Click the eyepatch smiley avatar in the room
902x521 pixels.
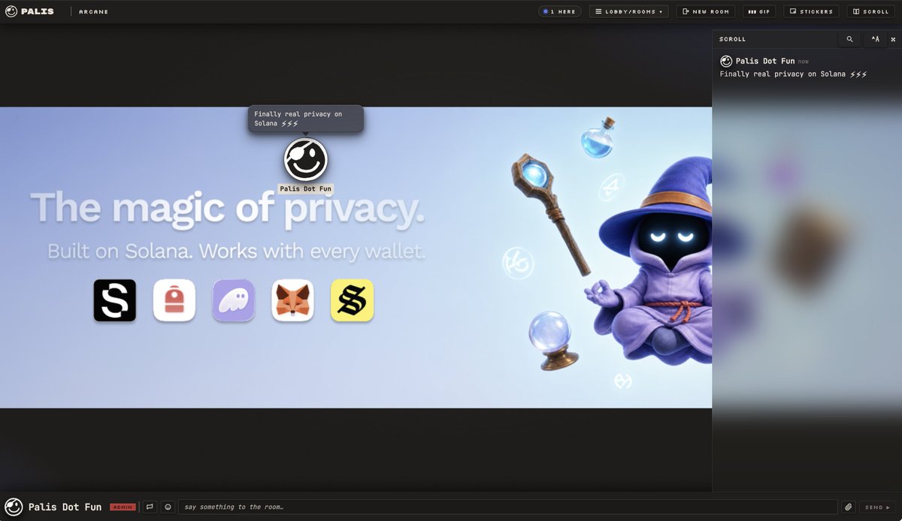click(x=306, y=159)
